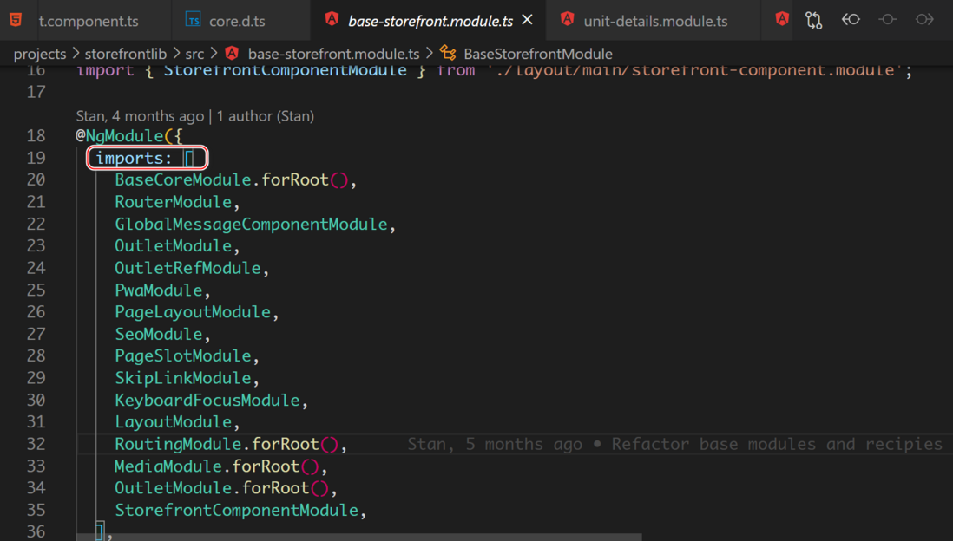The image size is (953, 541).
Task: Click line number 18 in the gutter
Action: coord(36,135)
